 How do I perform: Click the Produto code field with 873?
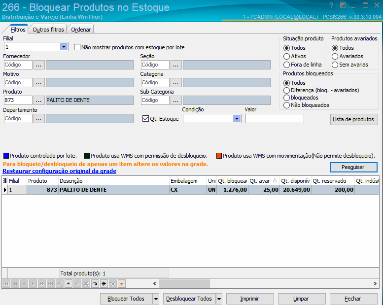tap(18, 101)
